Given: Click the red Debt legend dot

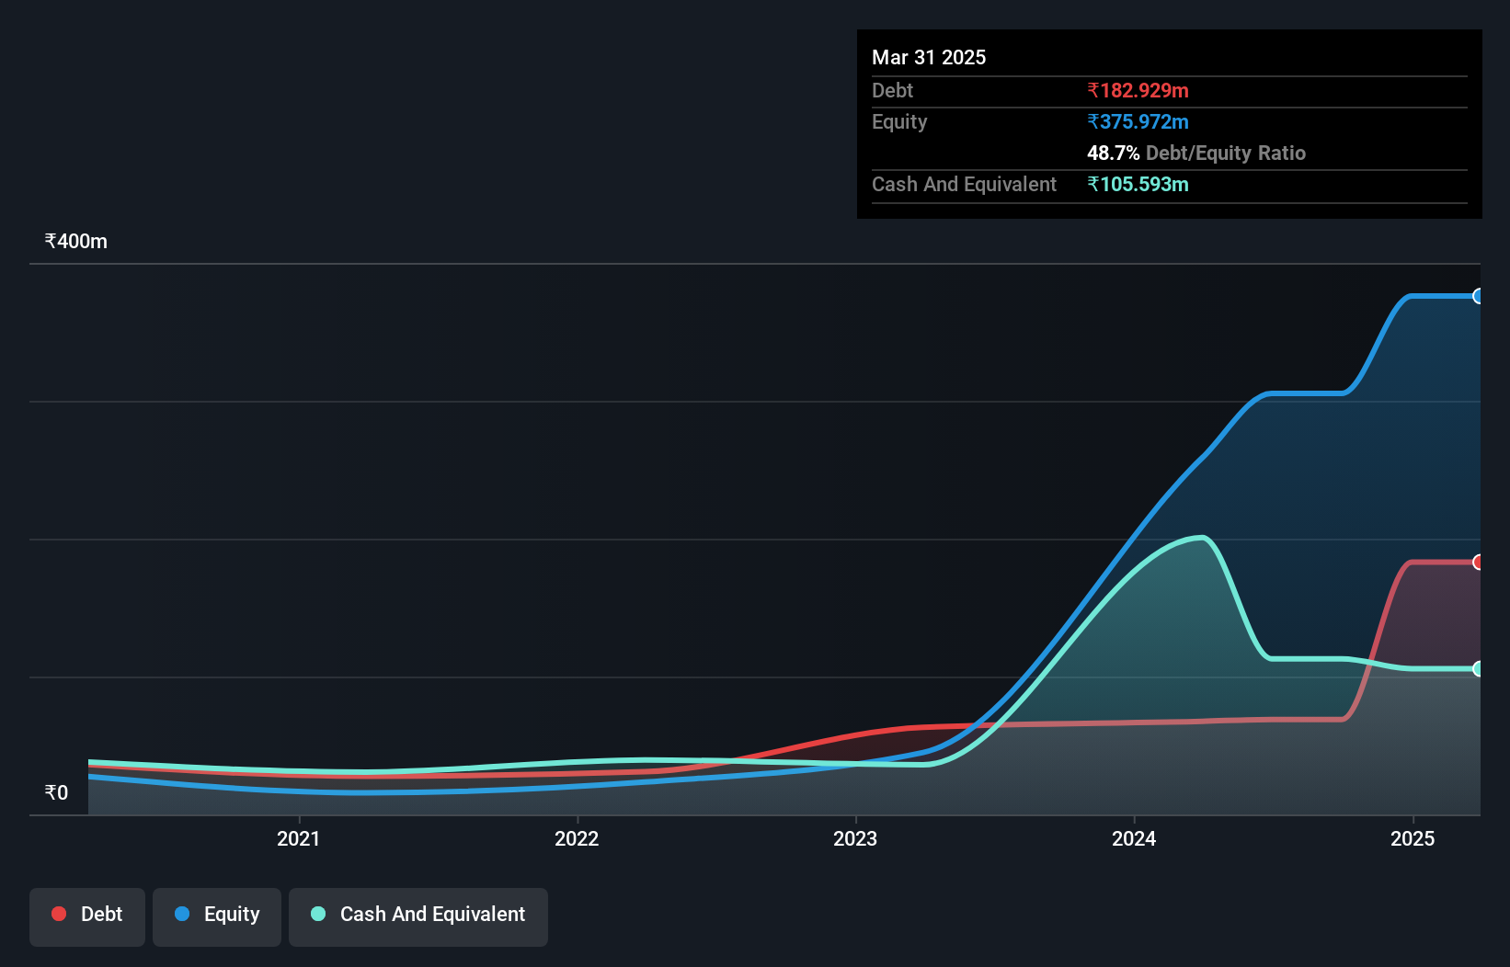Looking at the screenshot, I should (x=59, y=914).
